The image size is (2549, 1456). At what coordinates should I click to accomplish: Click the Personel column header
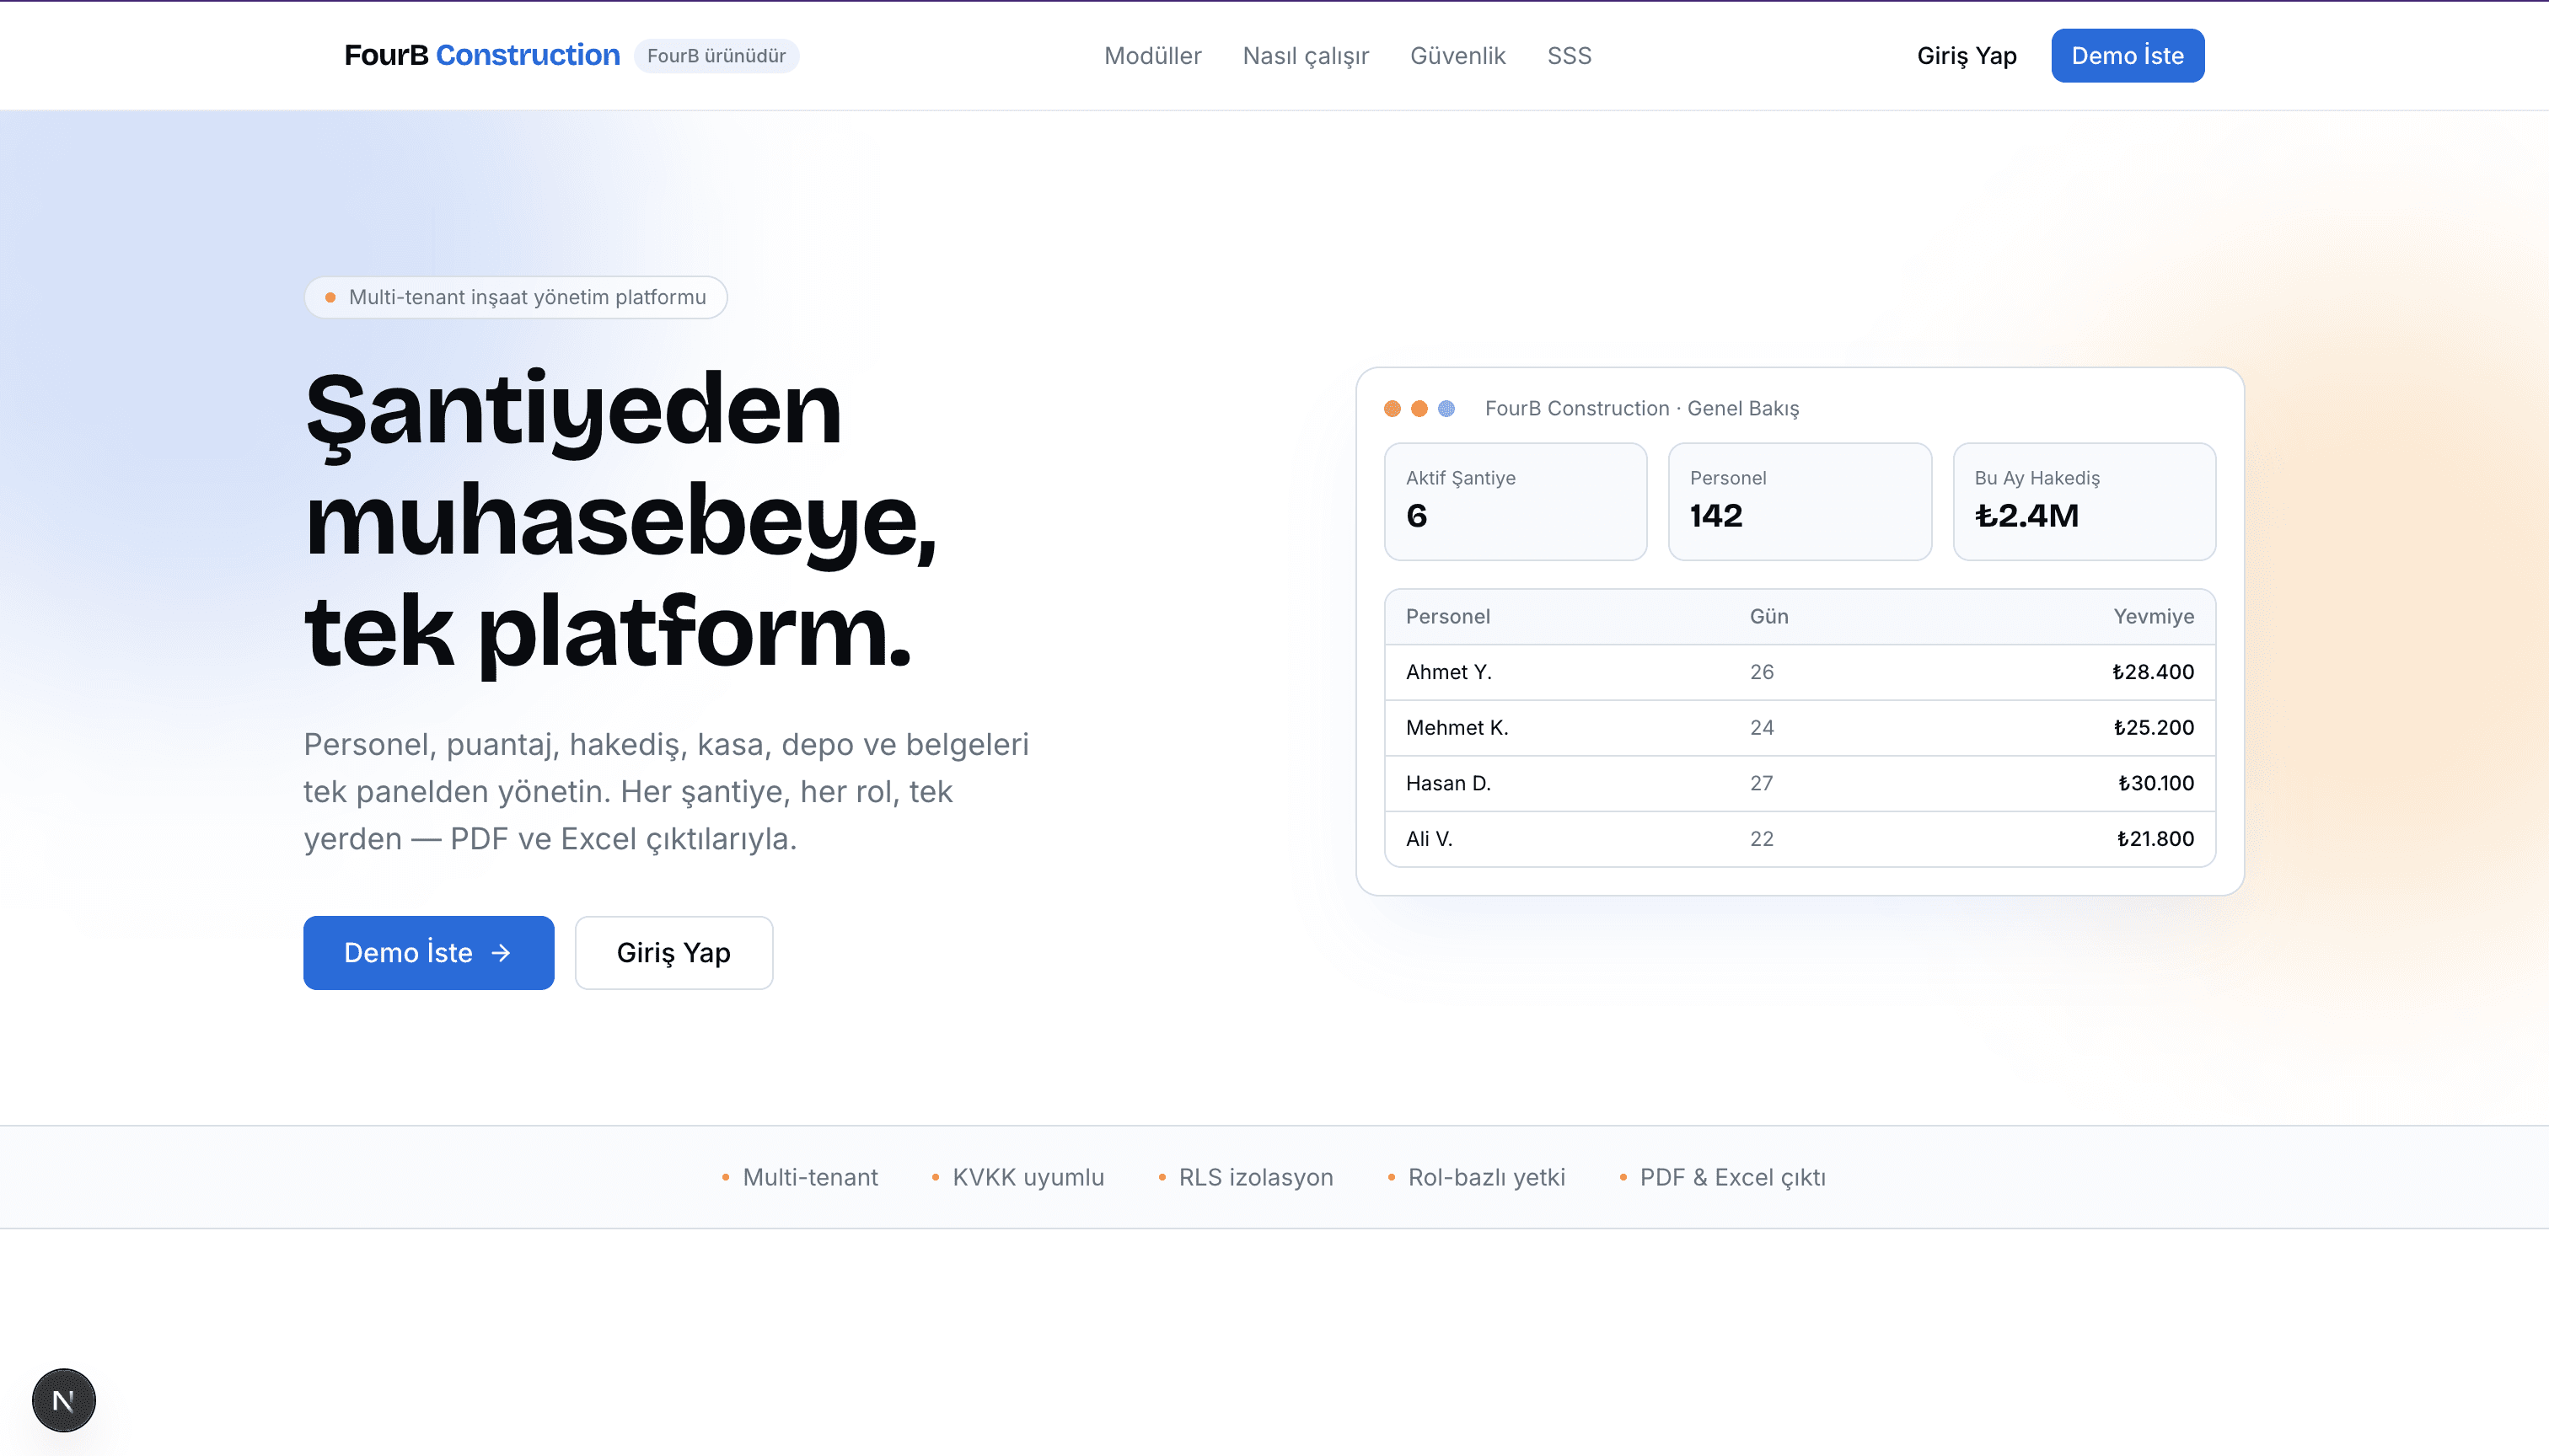point(1447,616)
